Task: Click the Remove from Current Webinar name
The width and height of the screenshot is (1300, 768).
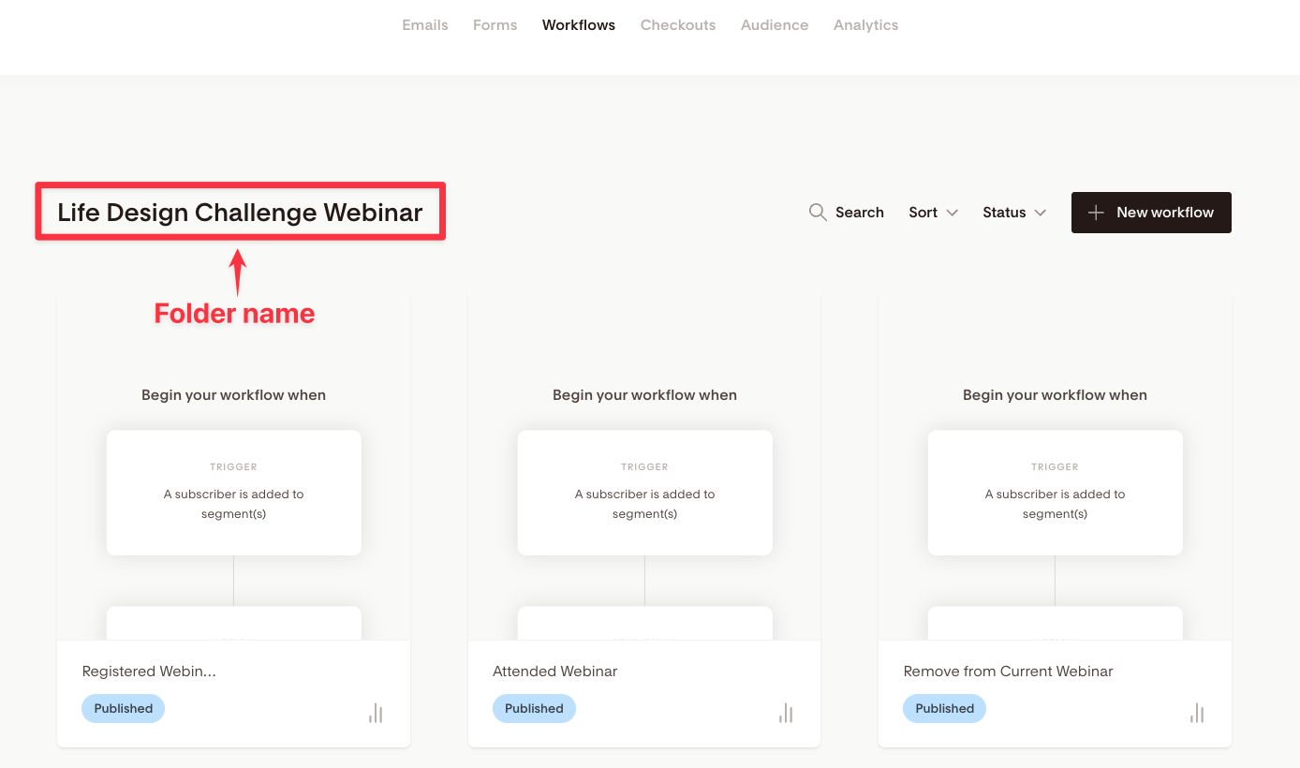Action: (x=1008, y=672)
